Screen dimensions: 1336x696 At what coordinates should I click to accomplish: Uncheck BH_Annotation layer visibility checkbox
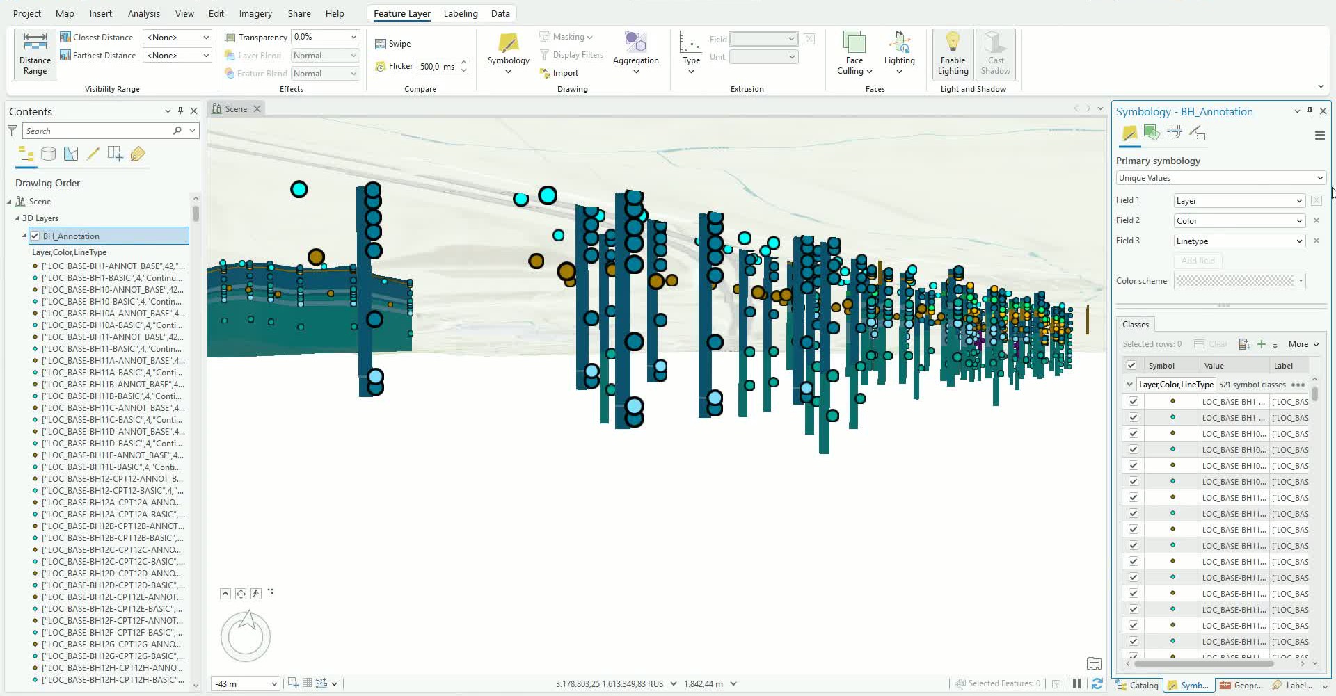(x=35, y=236)
